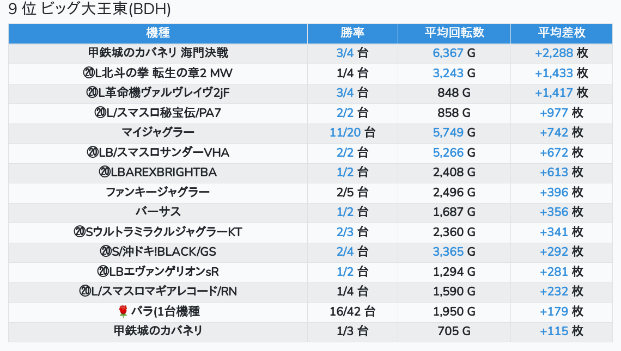Image resolution: width=621 pixels, height=351 pixels.
Task: Click the circled 20 icon before LBエヴァンゲリオンsR
Action: [103, 272]
